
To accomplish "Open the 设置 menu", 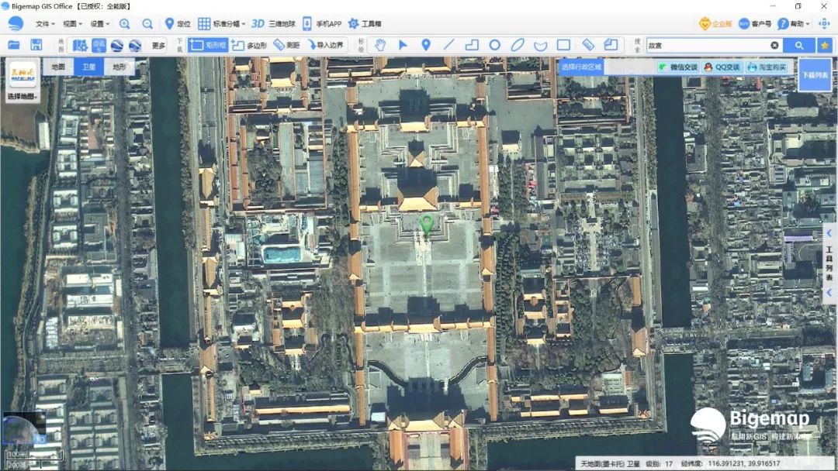I will pos(100,24).
